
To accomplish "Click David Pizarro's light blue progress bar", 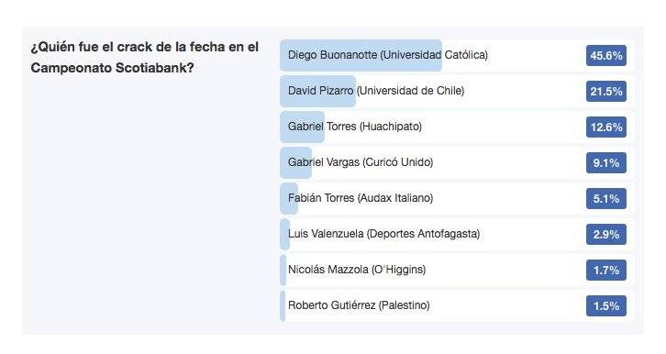I will [x=317, y=91].
